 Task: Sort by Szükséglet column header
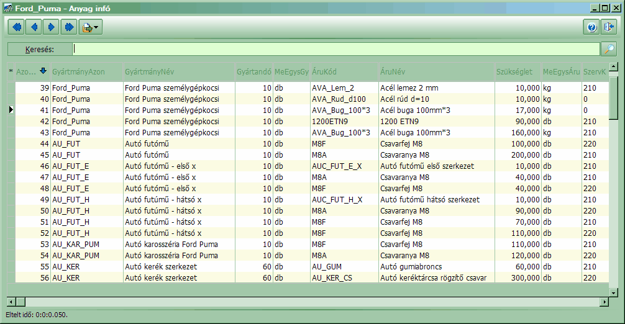point(518,71)
